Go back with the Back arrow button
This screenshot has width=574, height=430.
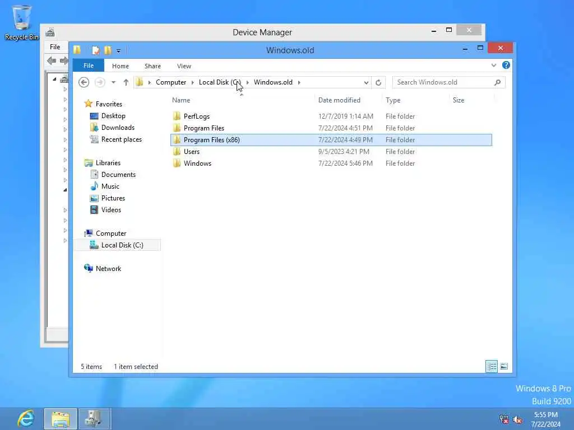click(84, 82)
